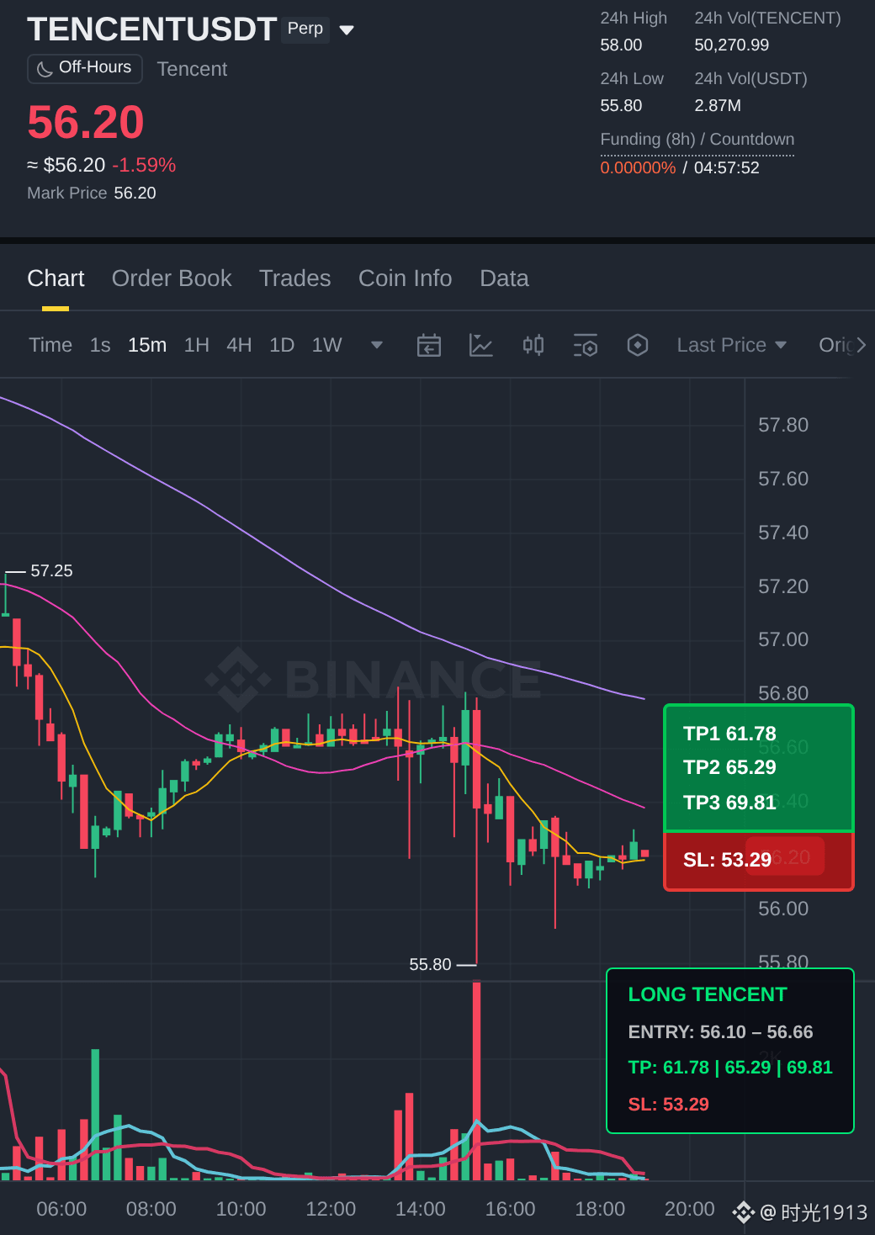Image resolution: width=875 pixels, height=1235 pixels.
Task: Open the Coin Info tab
Action: (x=406, y=278)
